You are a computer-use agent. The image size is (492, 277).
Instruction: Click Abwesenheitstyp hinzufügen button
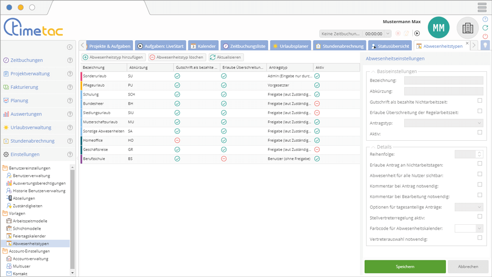pos(114,57)
